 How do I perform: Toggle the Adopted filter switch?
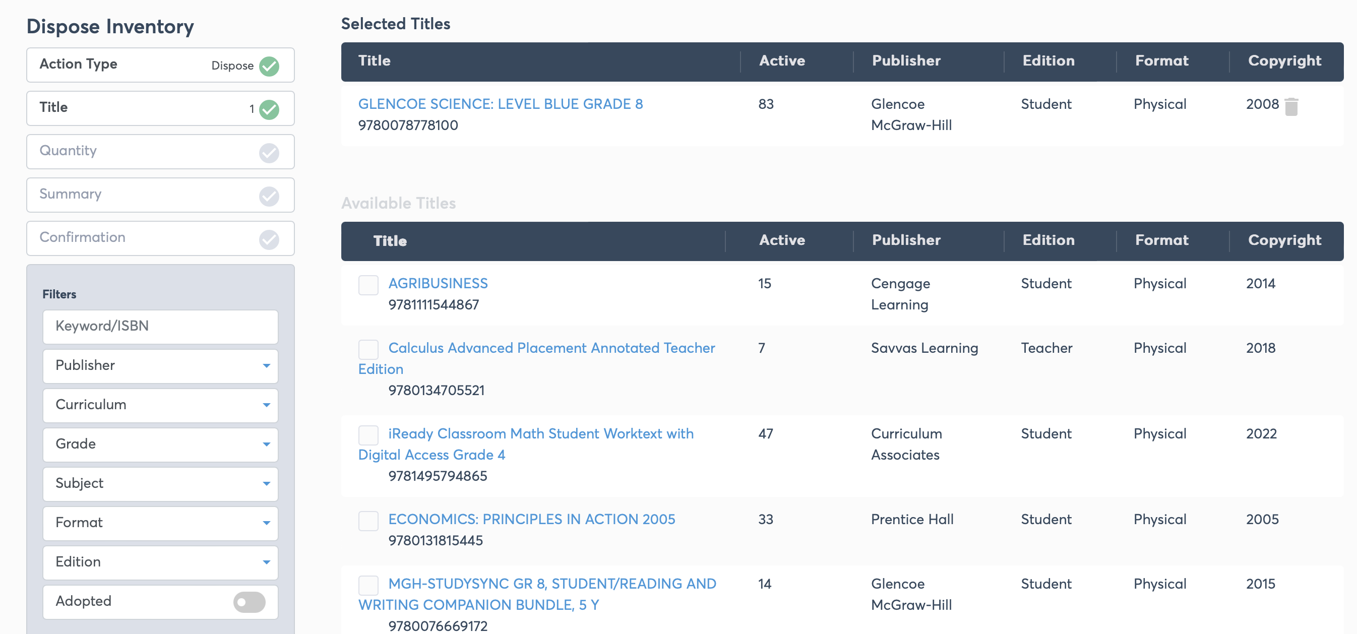pos(249,601)
